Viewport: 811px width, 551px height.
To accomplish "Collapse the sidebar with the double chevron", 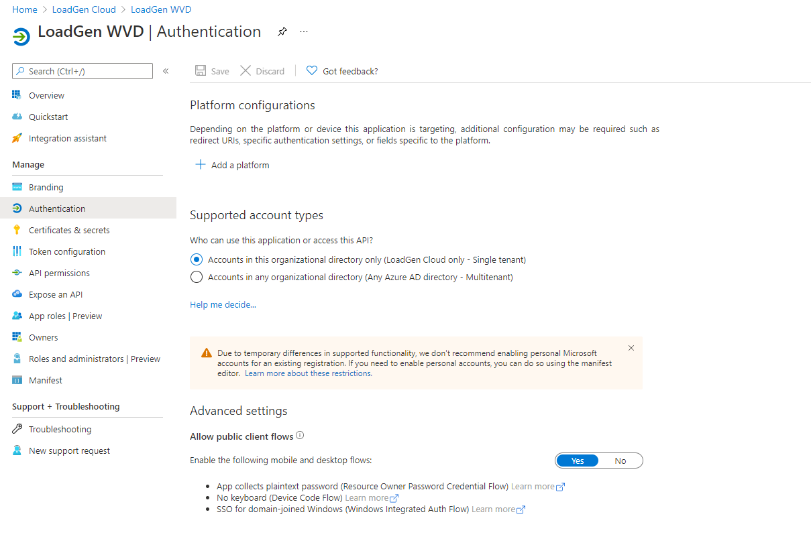I will [166, 71].
